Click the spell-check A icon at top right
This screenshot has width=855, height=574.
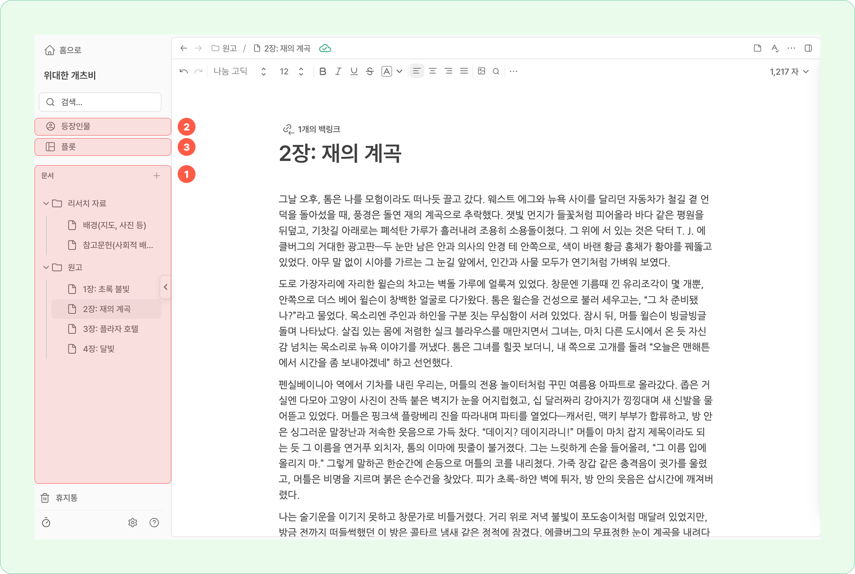pyautogui.click(x=775, y=48)
